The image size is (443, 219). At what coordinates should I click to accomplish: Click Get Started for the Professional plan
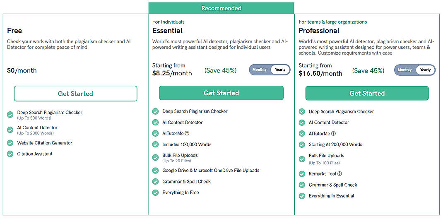(367, 94)
